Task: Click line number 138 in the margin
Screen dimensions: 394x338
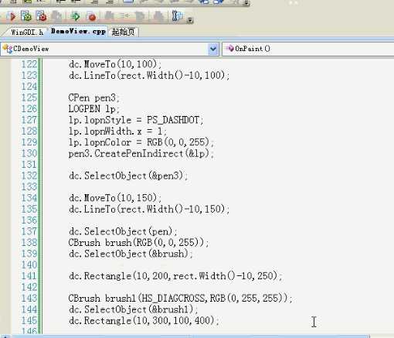Action: tap(29, 242)
